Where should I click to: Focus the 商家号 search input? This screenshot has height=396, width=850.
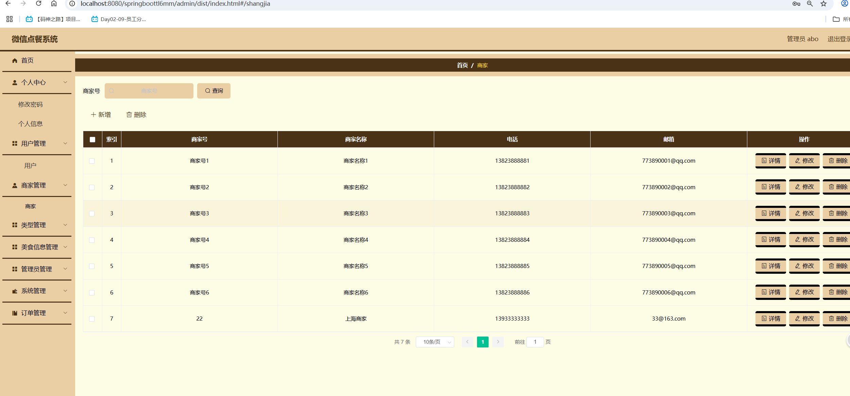click(149, 91)
